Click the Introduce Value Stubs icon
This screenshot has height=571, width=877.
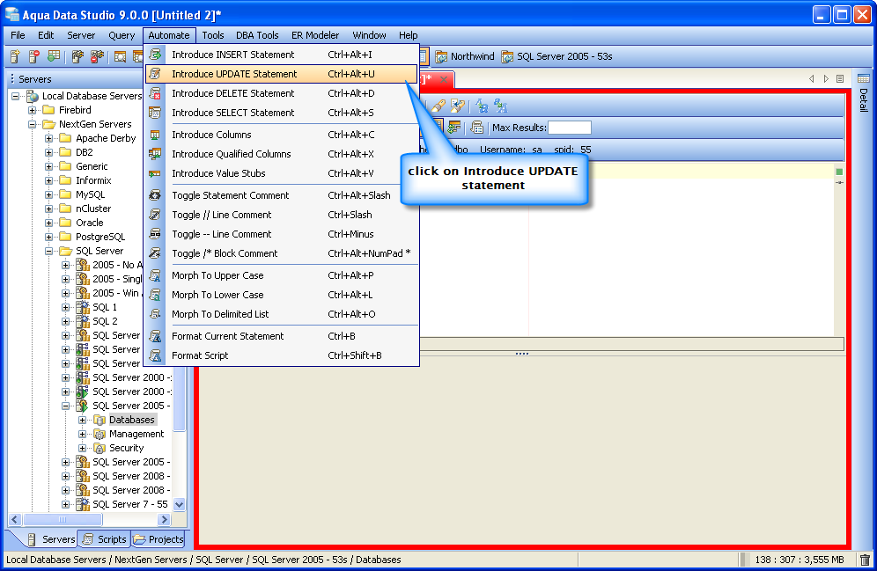(155, 173)
